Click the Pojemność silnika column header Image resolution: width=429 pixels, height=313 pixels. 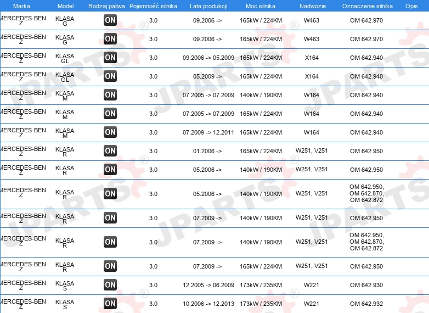click(x=153, y=6)
